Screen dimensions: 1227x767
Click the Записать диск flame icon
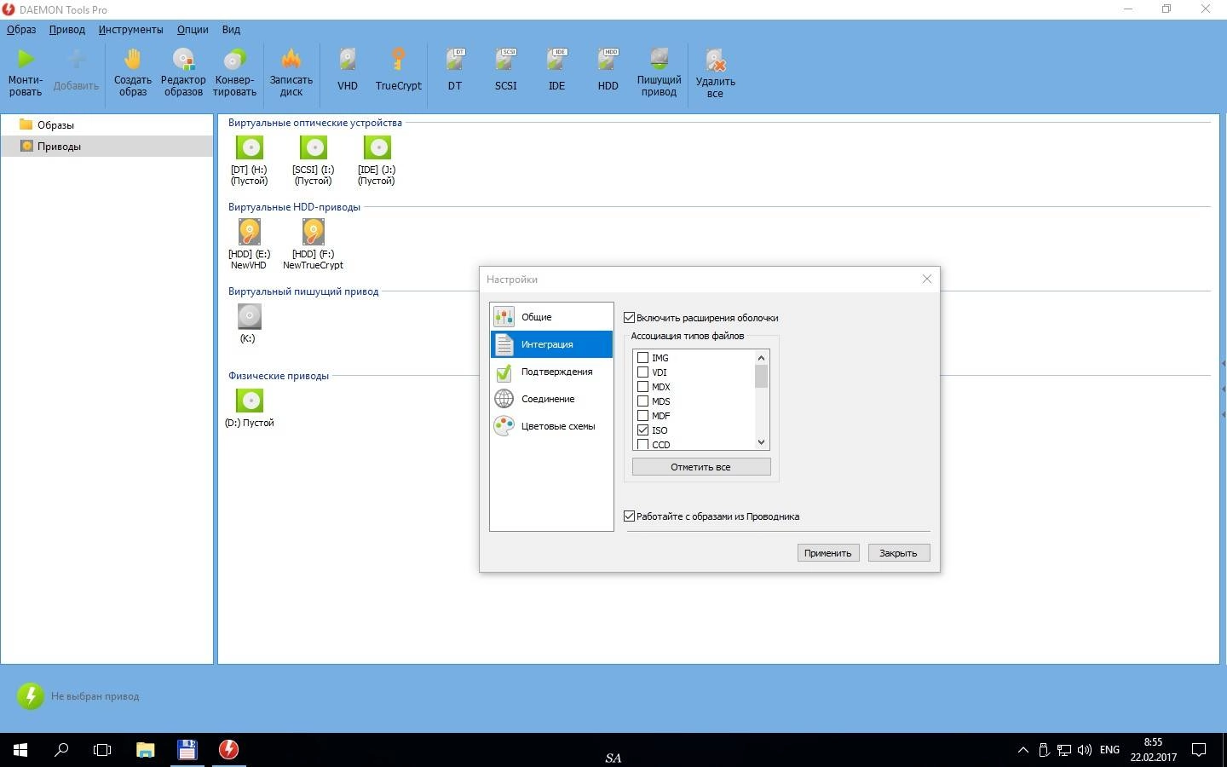(x=291, y=59)
